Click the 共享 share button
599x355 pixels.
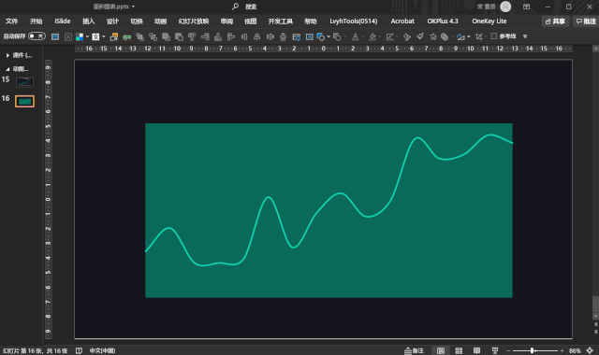pyautogui.click(x=555, y=21)
